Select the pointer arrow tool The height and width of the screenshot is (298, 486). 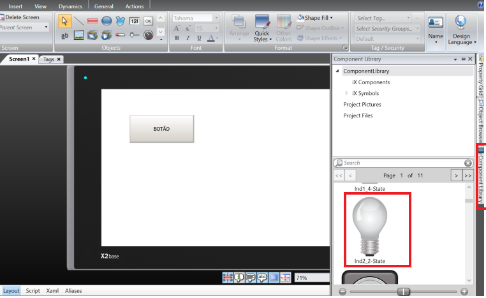click(64, 21)
